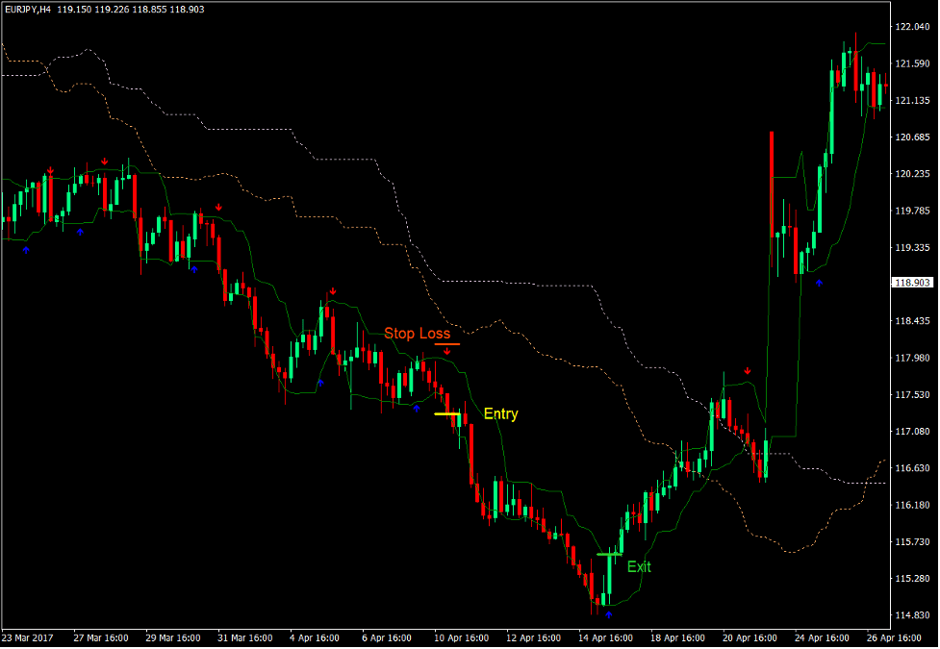Click the blue up arrow near 24 Apr
This screenshot has width=940, height=649.
pyautogui.click(x=819, y=283)
